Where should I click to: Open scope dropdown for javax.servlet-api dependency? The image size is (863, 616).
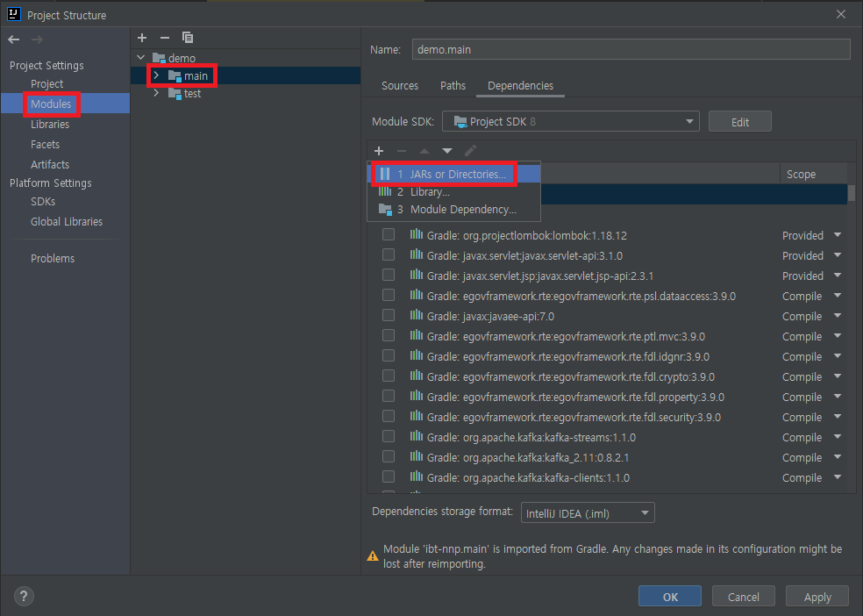[838, 255]
